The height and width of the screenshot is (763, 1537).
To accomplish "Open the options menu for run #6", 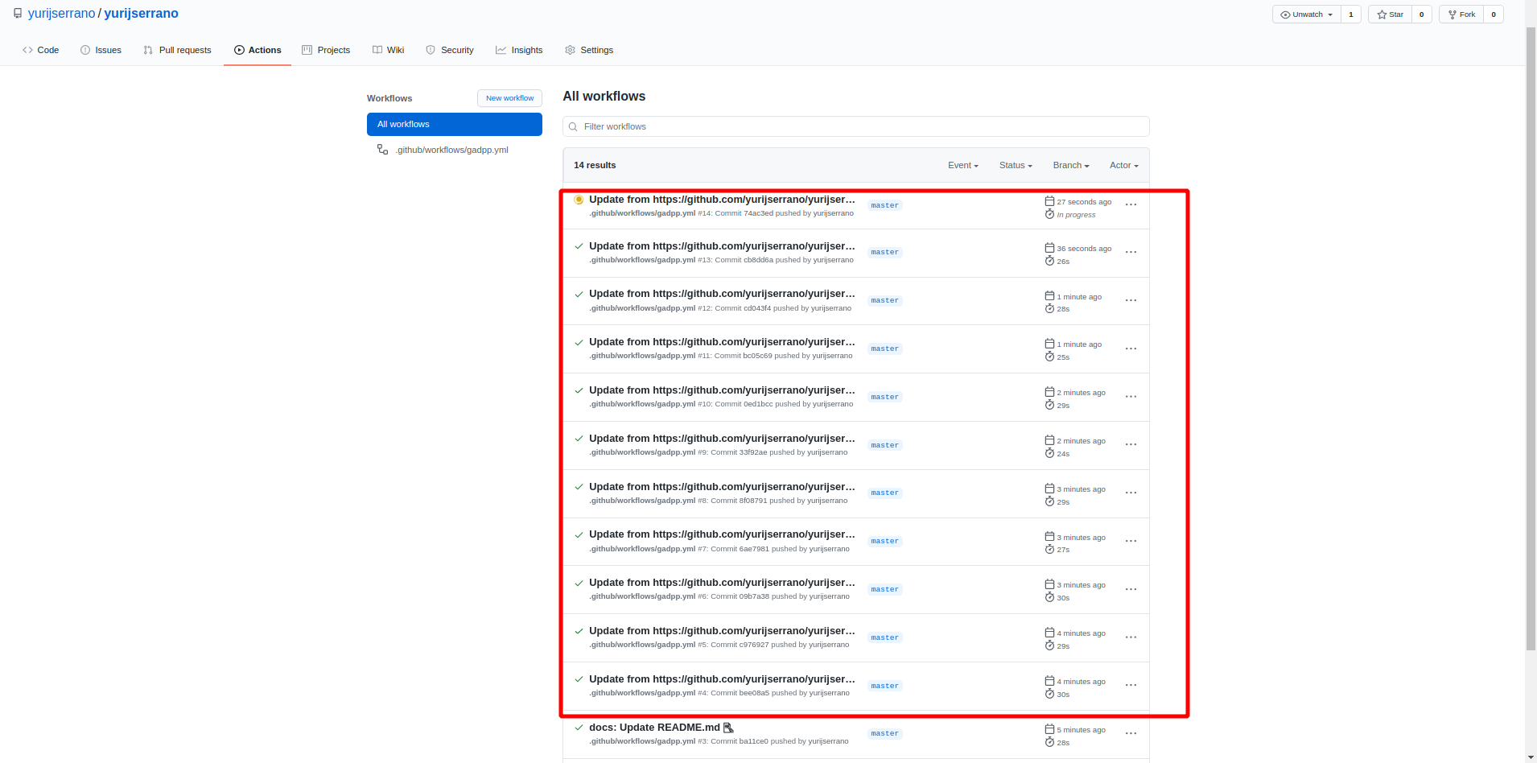I will pos(1131,590).
